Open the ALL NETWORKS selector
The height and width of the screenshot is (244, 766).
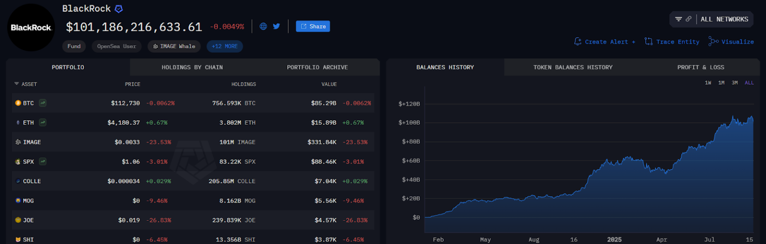click(x=724, y=19)
